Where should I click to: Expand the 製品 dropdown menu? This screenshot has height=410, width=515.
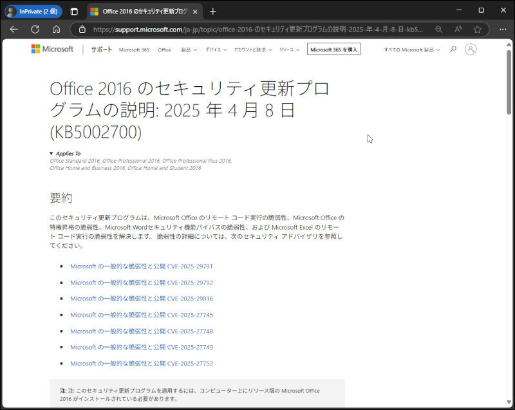coord(189,50)
